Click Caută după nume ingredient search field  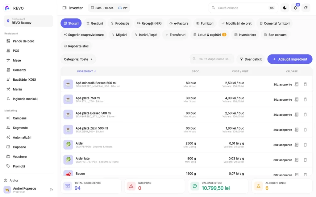[212, 59]
